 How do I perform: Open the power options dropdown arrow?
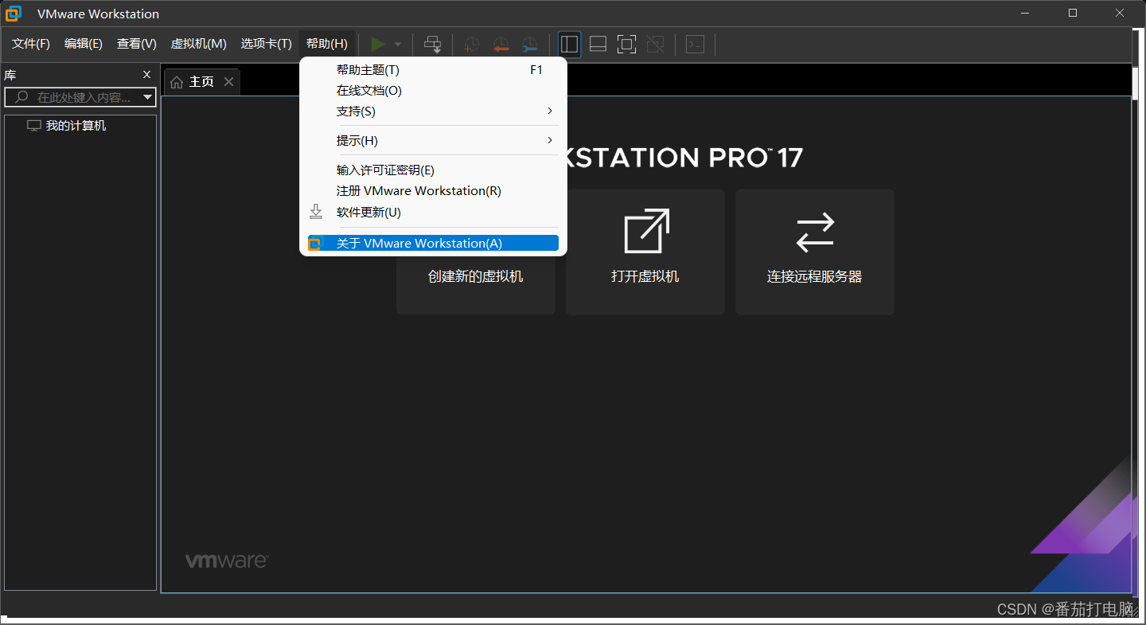click(x=398, y=45)
